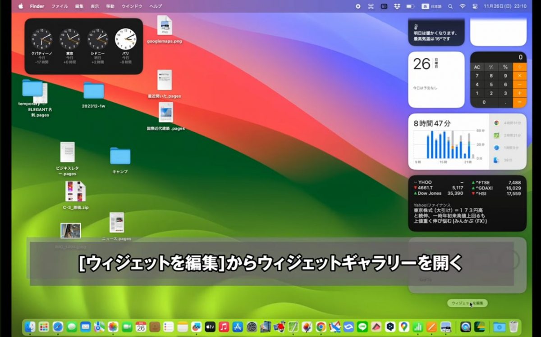This screenshot has height=337, width=541.
Task: Launch the Photos app from Dock
Action: pos(113,327)
